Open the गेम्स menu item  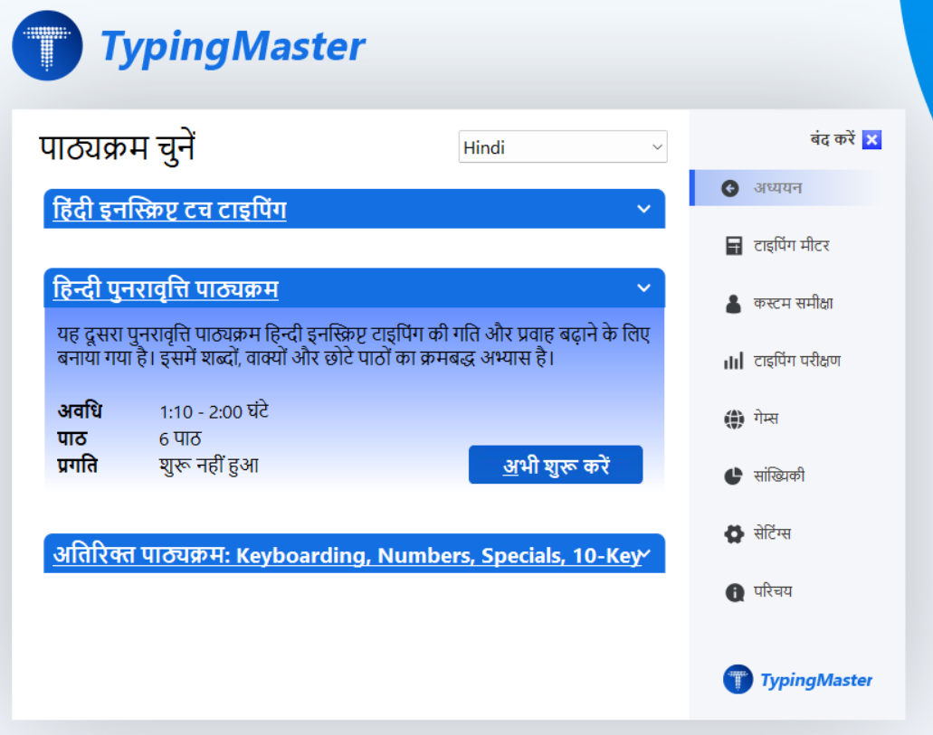click(766, 419)
